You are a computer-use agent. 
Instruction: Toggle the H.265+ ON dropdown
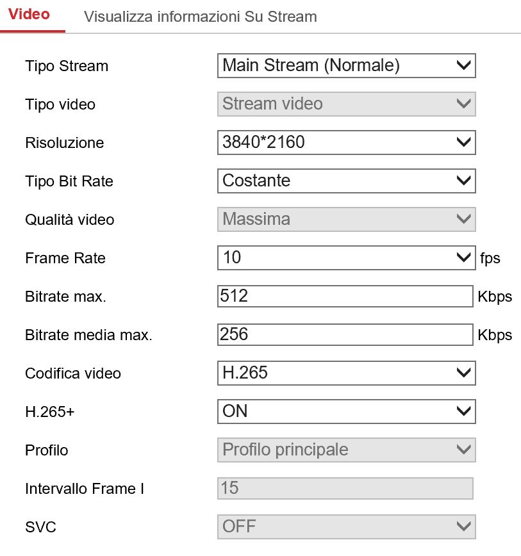tap(346, 411)
